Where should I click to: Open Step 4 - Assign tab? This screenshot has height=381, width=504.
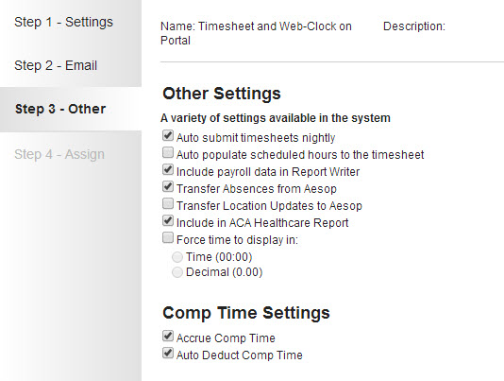tap(59, 154)
